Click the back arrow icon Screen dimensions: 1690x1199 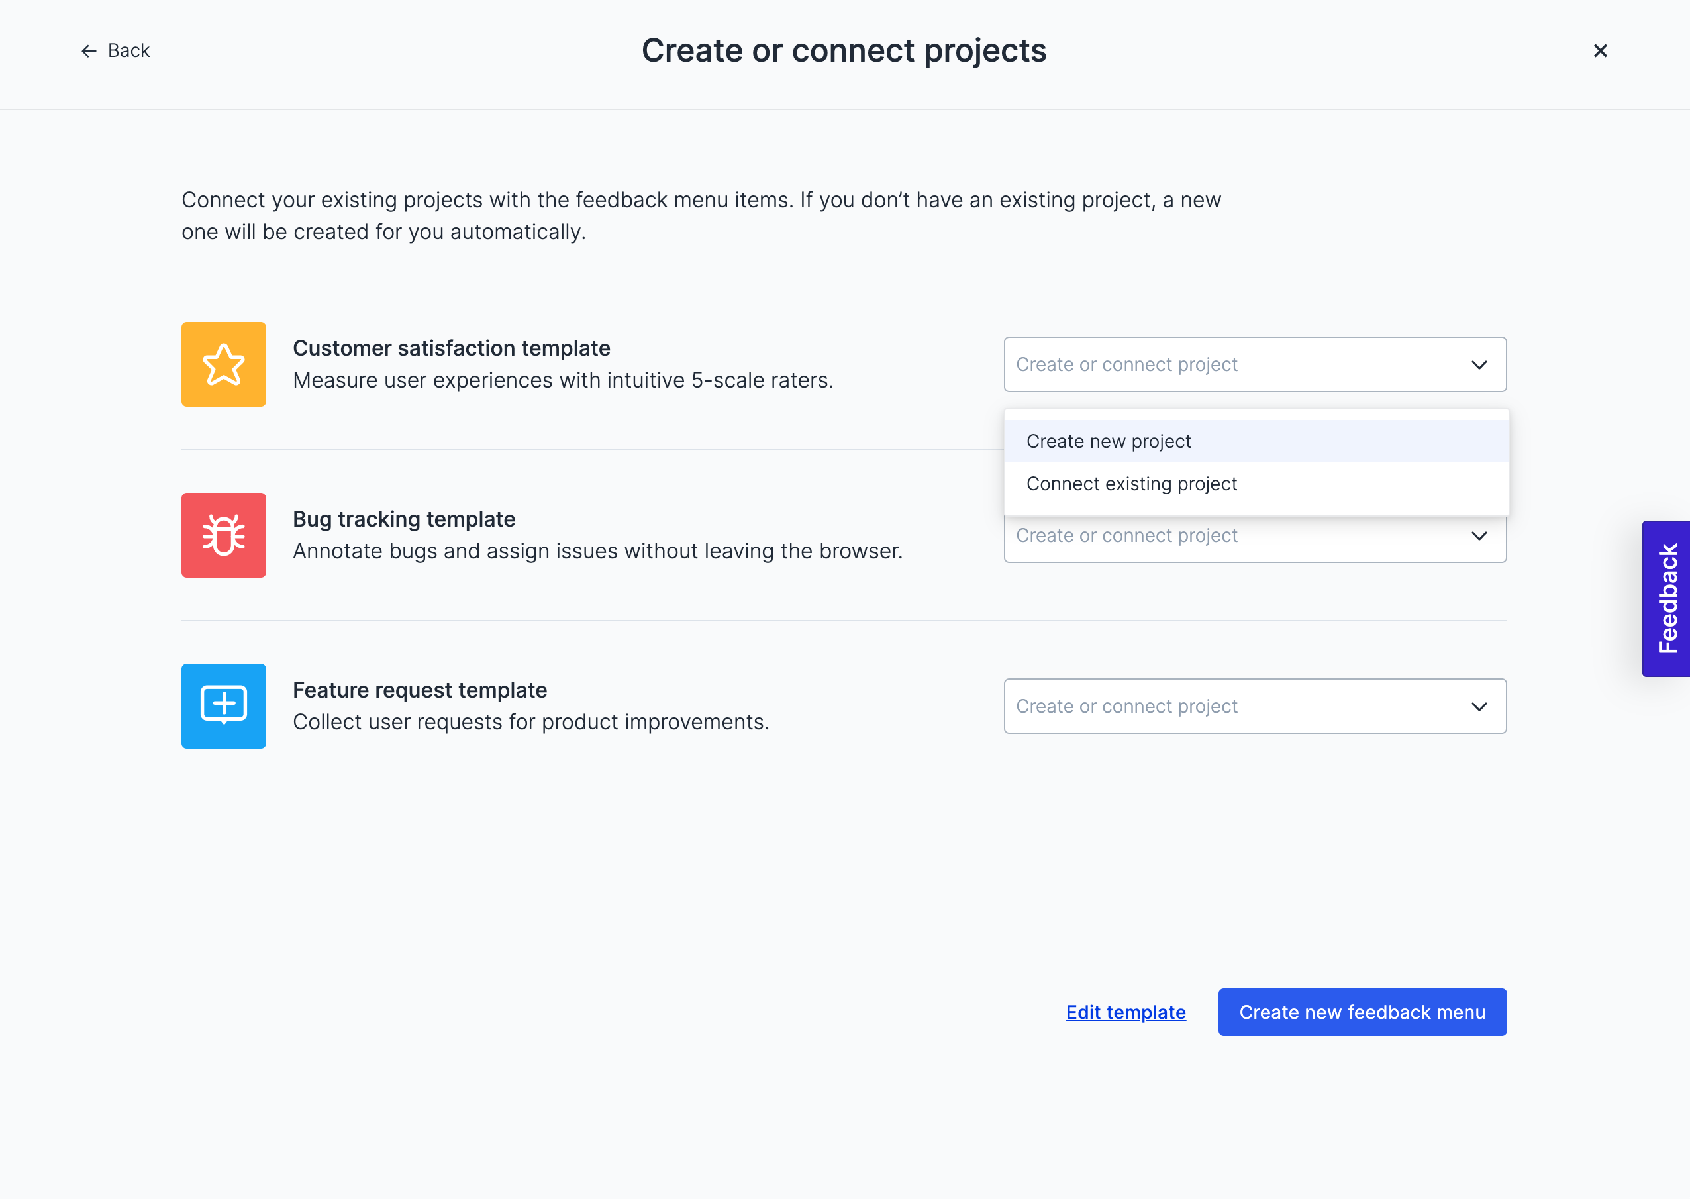(x=89, y=51)
